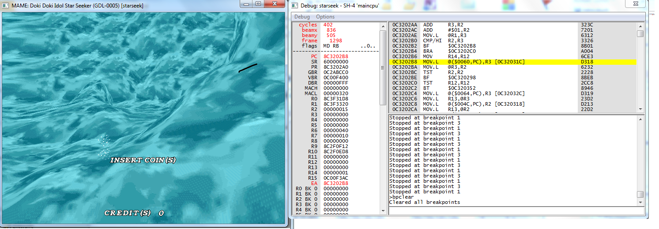Select line 0C3202C4 MOV.L @($0064,PC),R3

(512, 94)
